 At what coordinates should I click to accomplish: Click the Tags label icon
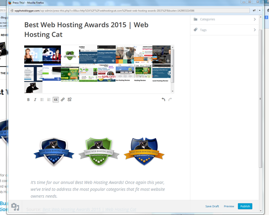pyautogui.click(x=195, y=30)
